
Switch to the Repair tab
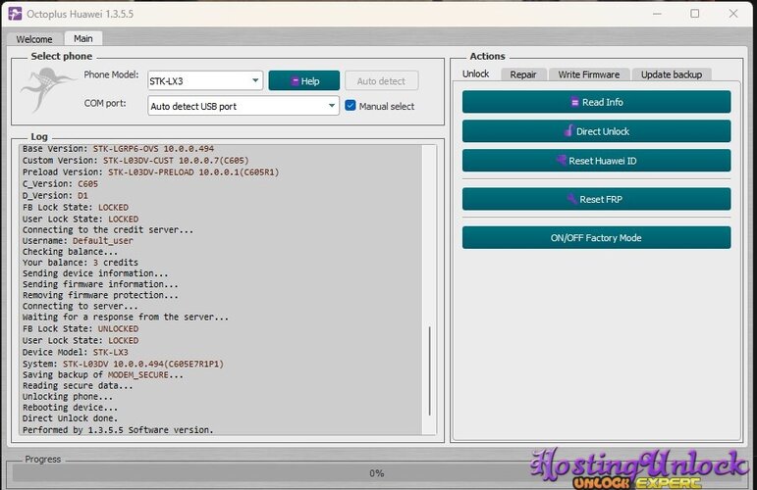tap(523, 74)
